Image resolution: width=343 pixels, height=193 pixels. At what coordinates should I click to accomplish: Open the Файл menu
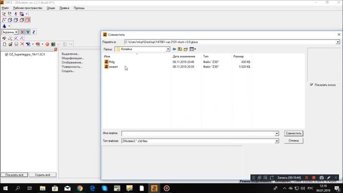coord(5,8)
